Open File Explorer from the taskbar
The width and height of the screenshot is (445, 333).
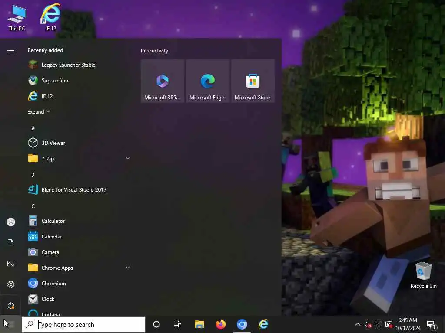pos(199,324)
